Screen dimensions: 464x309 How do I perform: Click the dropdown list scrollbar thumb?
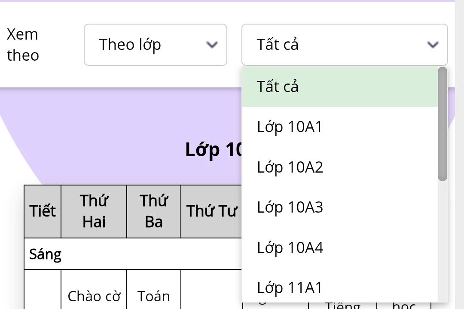(x=442, y=124)
